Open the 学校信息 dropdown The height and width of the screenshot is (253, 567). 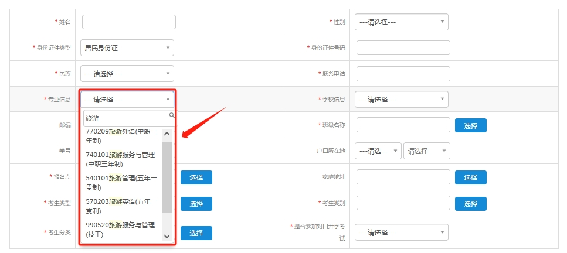click(402, 99)
